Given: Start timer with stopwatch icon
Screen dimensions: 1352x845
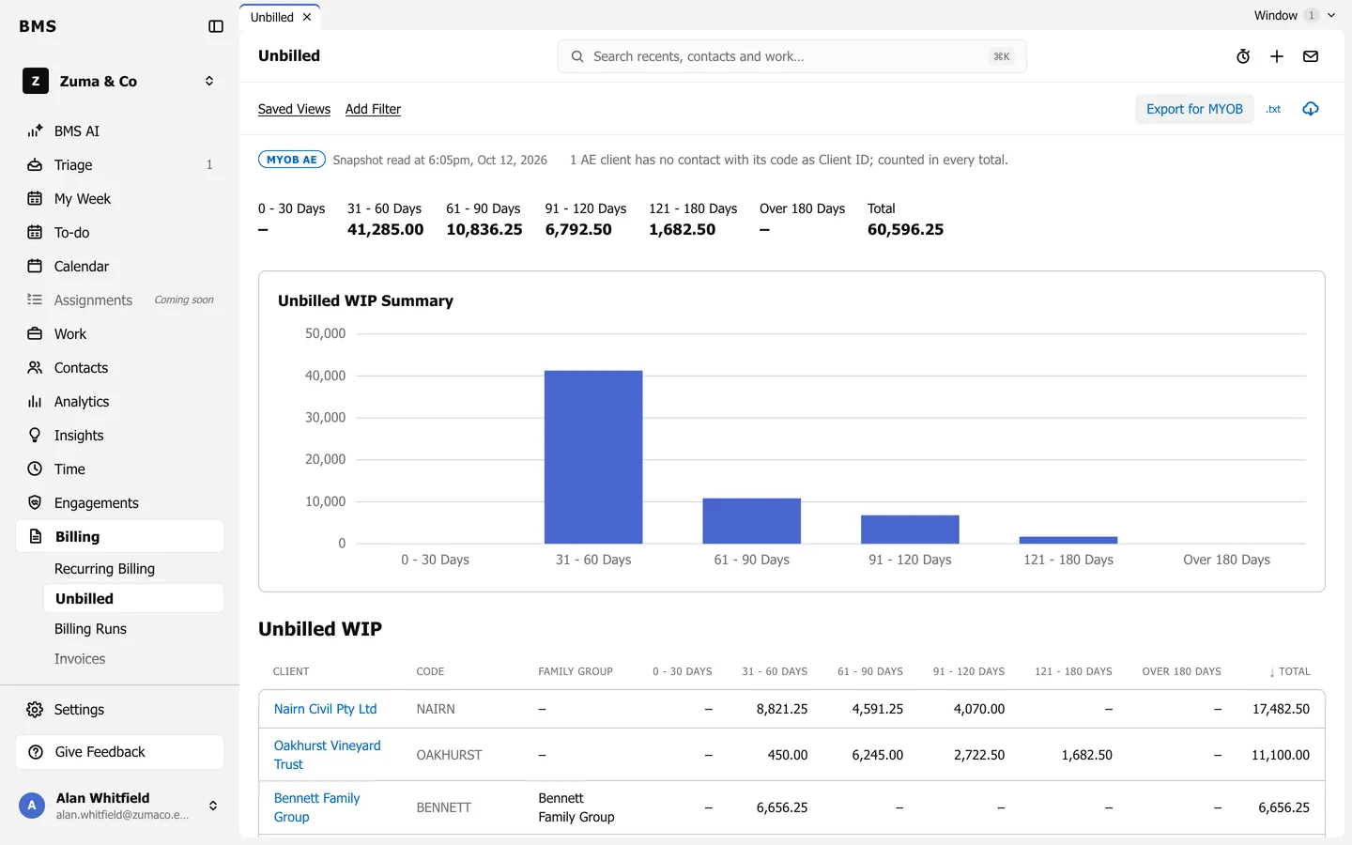Looking at the screenshot, I should (1243, 56).
